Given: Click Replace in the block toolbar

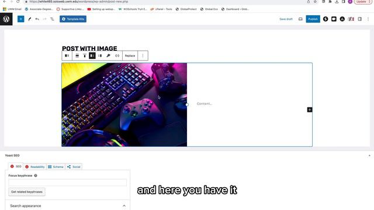Looking at the screenshot, I should [x=130, y=56].
